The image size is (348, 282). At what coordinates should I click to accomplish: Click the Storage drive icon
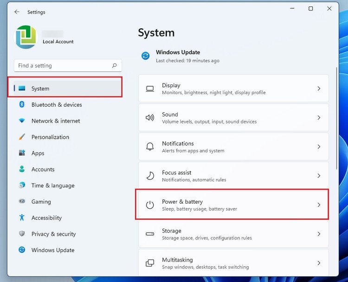click(150, 234)
